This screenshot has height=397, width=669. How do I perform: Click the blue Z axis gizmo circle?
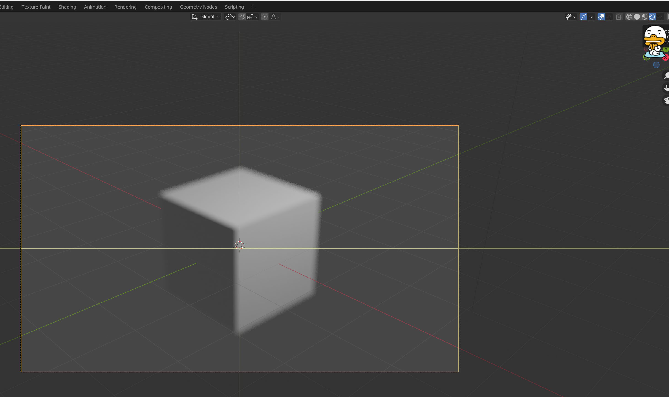[x=656, y=65]
